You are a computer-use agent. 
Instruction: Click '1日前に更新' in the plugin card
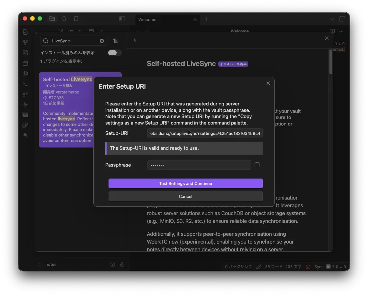(x=53, y=103)
